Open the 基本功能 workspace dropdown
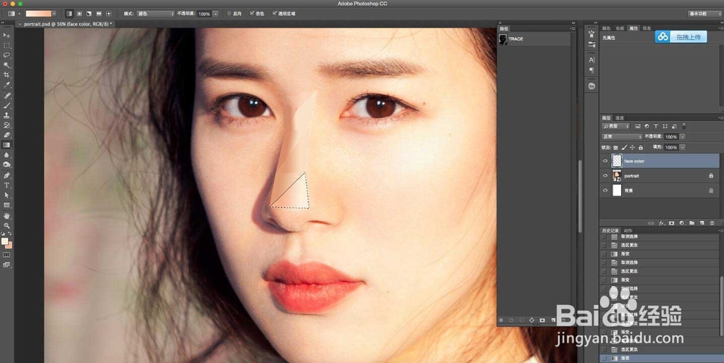This screenshot has height=363, width=724. (x=704, y=14)
